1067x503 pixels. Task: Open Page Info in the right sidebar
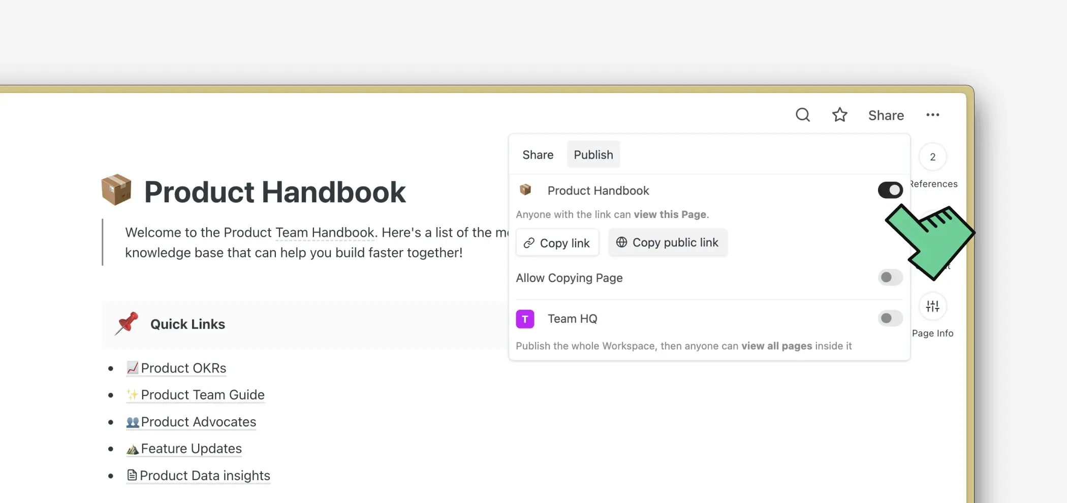(x=933, y=306)
